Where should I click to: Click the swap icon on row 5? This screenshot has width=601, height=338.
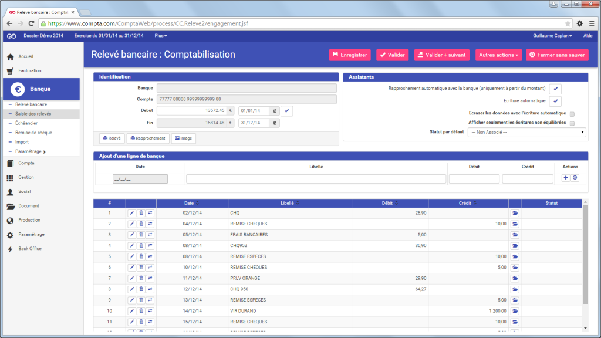pyautogui.click(x=150, y=256)
